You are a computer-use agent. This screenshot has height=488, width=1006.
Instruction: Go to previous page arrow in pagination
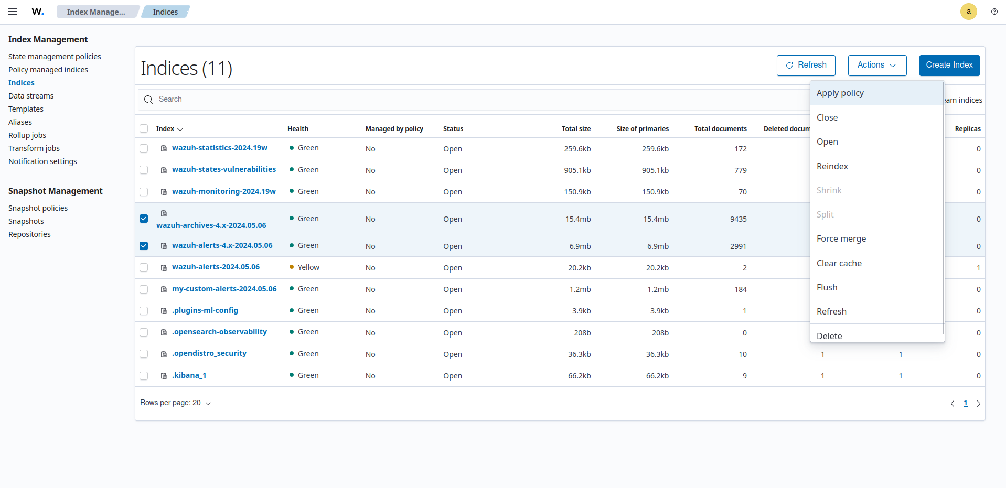pyautogui.click(x=953, y=404)
